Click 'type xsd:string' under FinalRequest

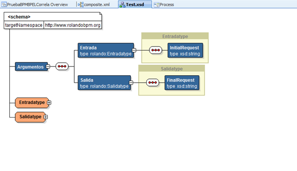tap(182, 86)
